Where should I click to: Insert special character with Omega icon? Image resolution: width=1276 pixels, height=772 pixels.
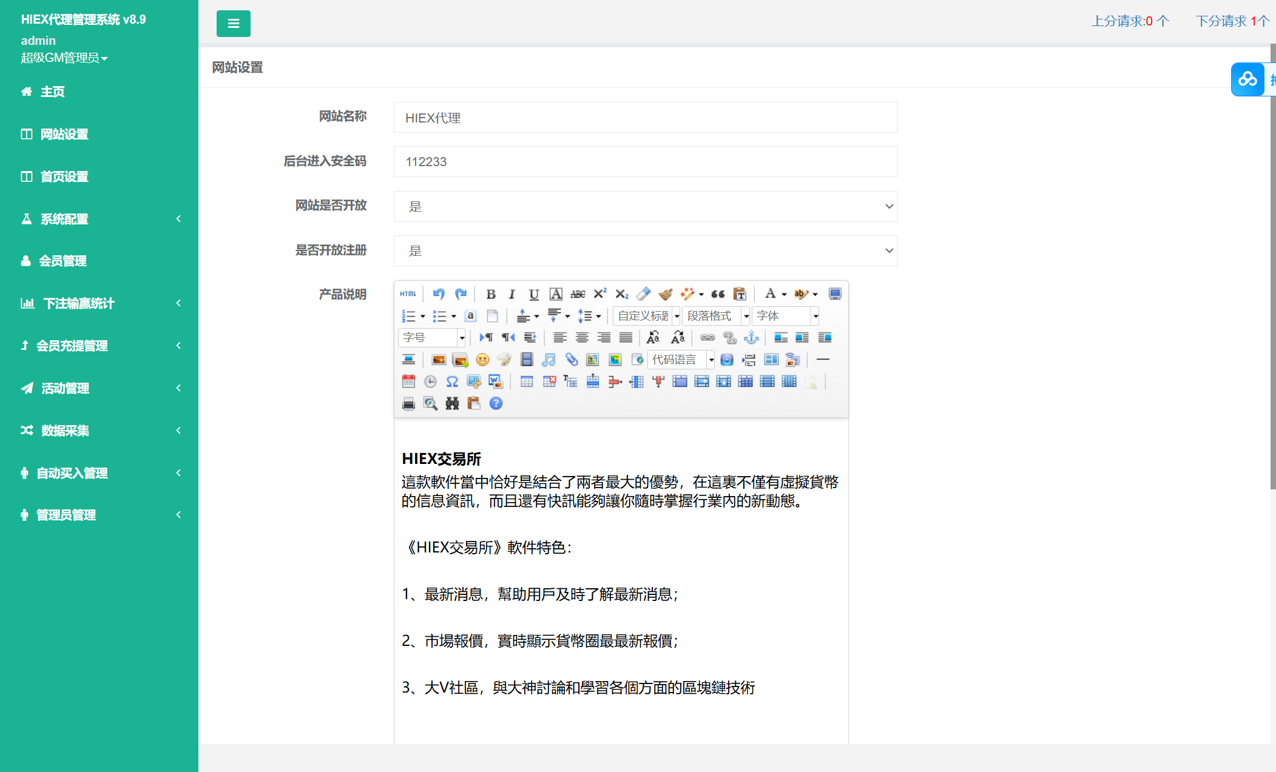[x=452, y=381]
